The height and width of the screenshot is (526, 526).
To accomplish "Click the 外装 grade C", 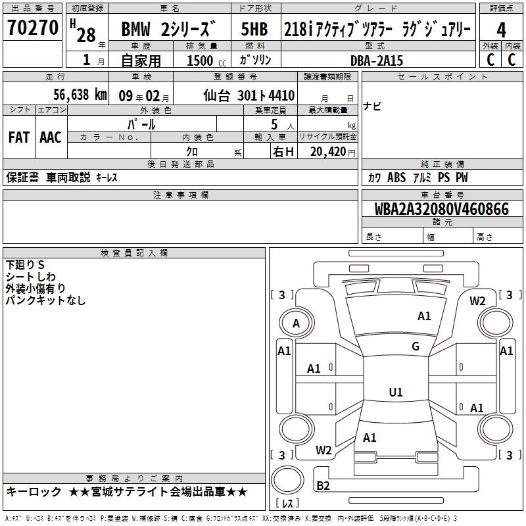I will (x=490, y=60).
